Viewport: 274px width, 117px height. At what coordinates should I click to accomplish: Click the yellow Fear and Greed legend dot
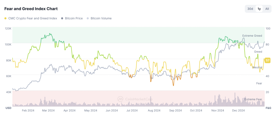pyautogui.click(x=5, y=18)
